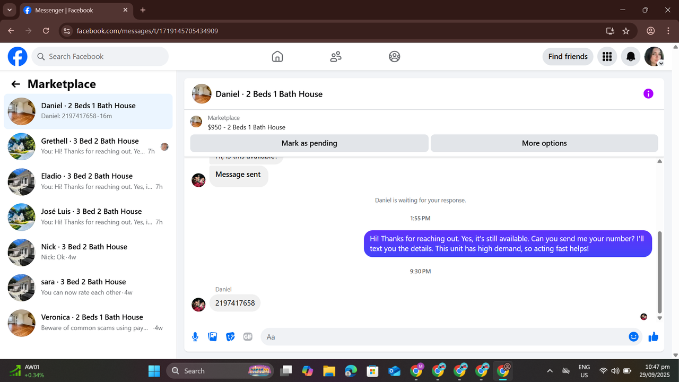Open the Friends icon in the top bar
The image size is (679, 382).
tap(335, 56)
